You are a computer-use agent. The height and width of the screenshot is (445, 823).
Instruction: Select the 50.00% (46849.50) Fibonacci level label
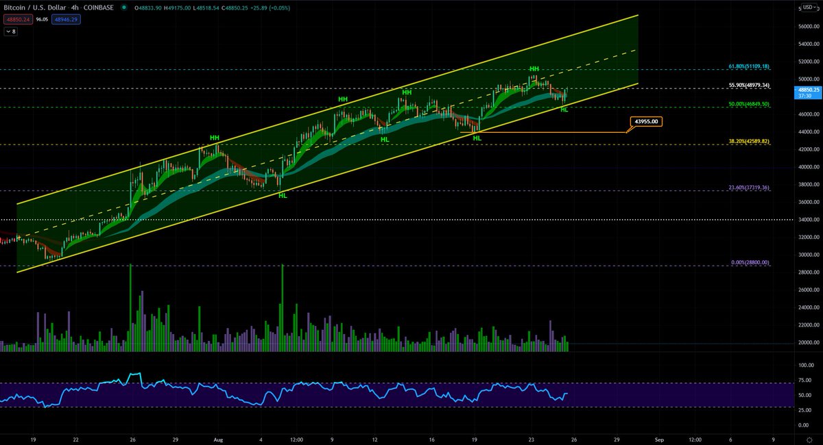pos(748,104)
